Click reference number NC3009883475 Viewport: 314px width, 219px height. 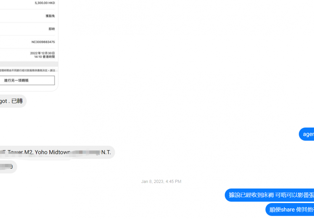(43, 42)
